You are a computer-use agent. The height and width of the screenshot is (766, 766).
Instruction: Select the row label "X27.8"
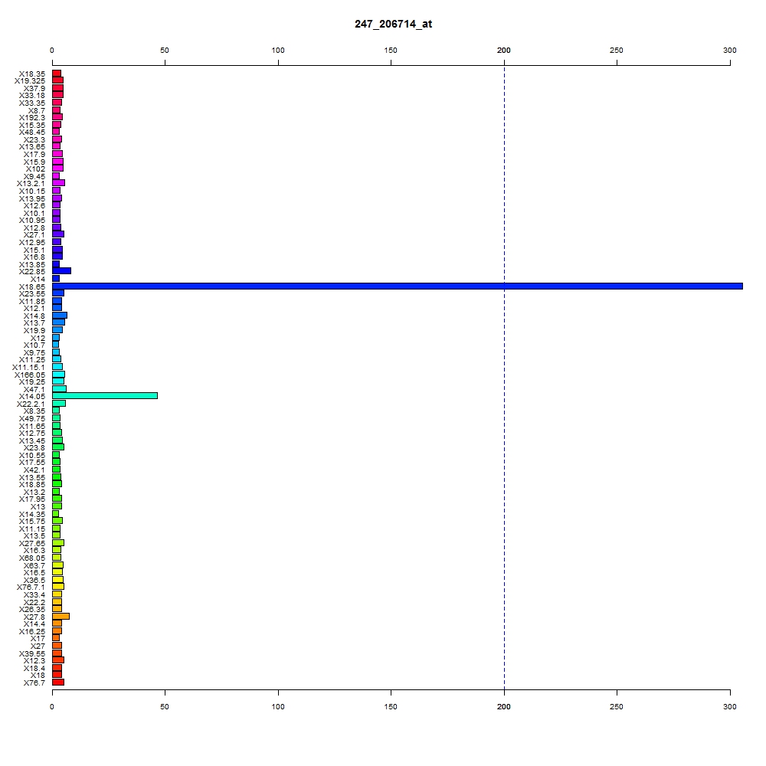click(34, 617)
